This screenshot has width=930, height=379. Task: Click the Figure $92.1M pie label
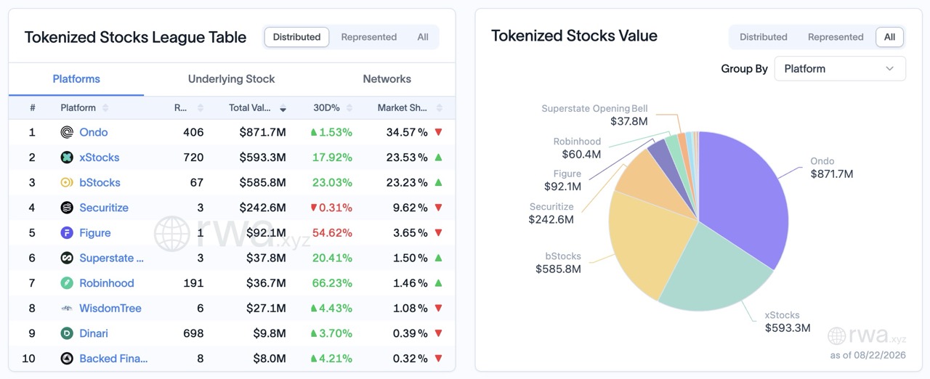click(562, 180)
